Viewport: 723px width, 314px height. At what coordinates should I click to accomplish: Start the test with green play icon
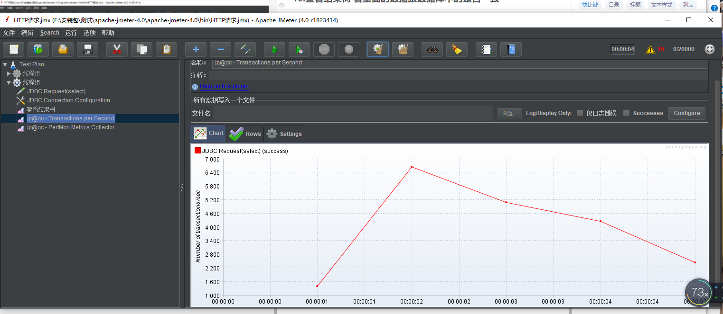click(x=274, y=49)
